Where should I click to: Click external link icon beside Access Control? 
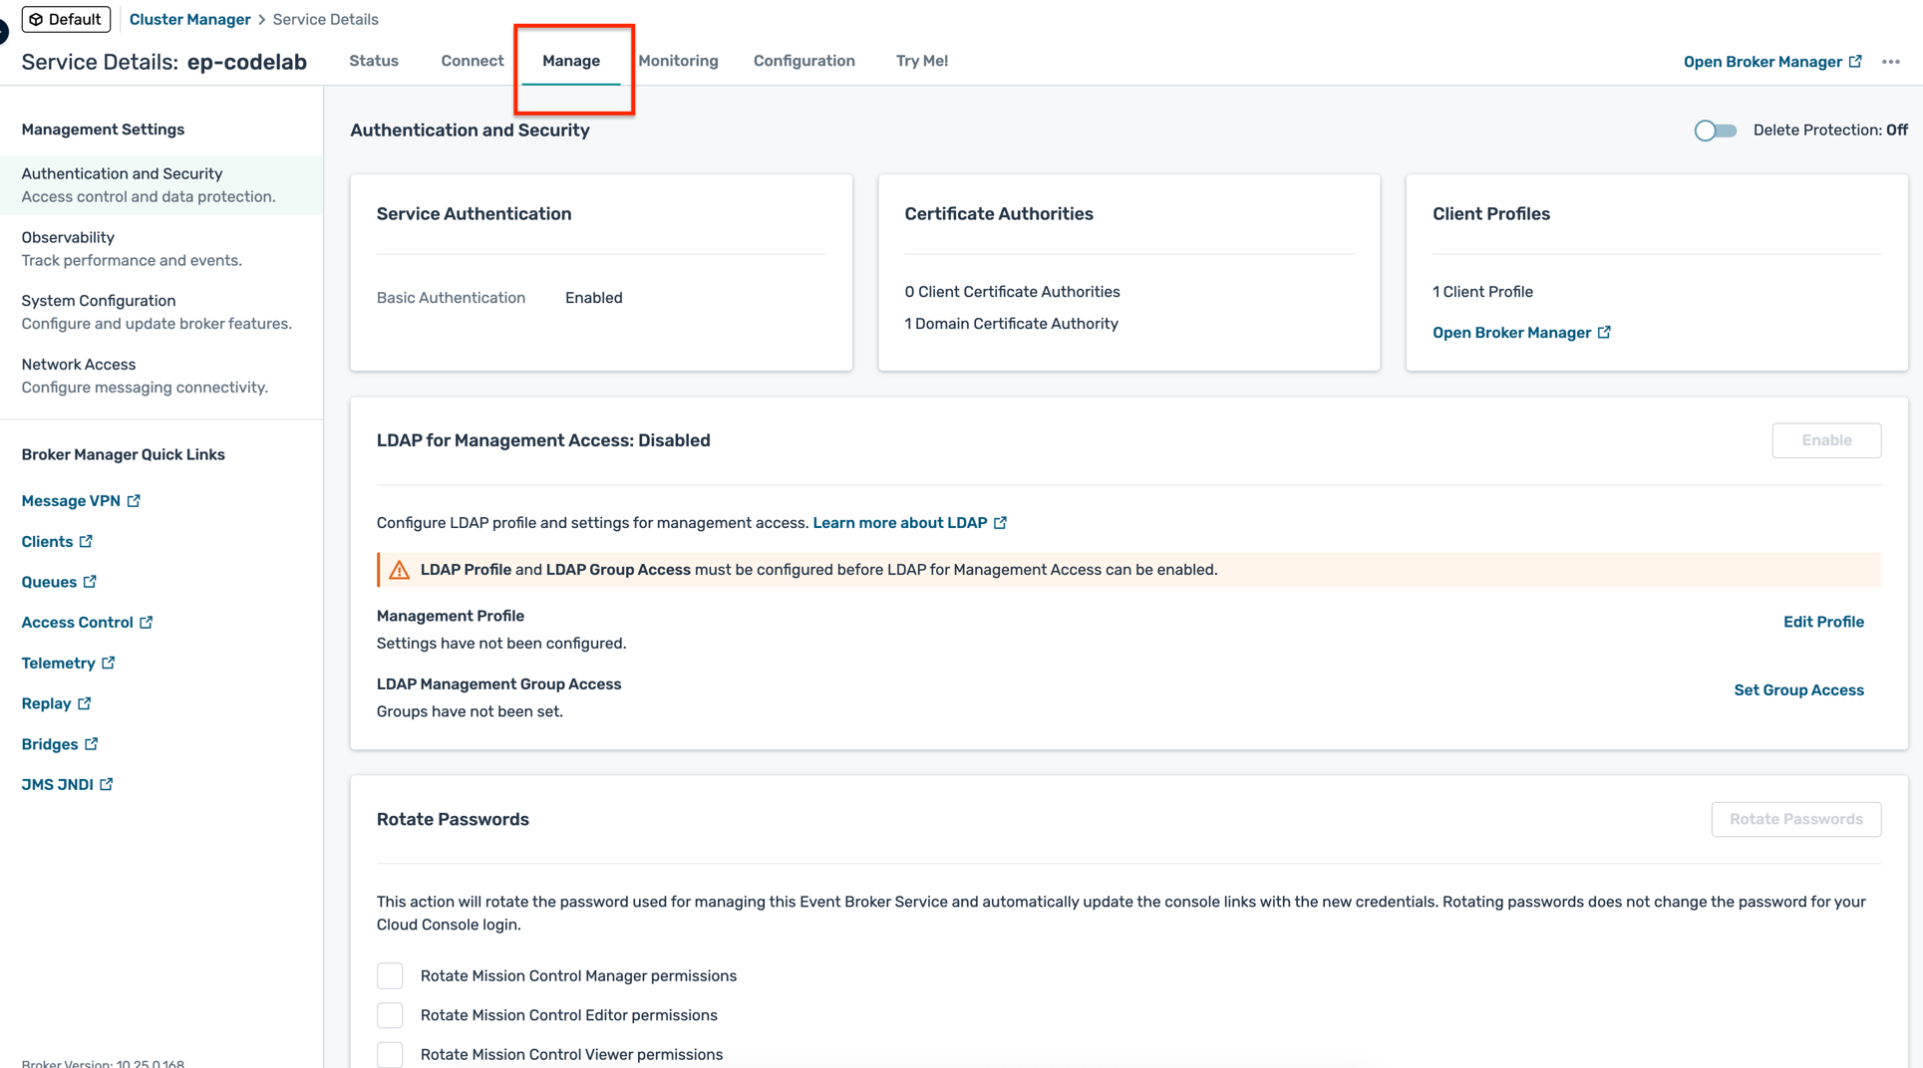point(147,623)
